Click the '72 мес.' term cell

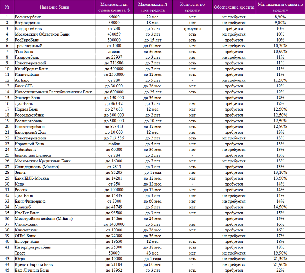[x=153, y=17]
